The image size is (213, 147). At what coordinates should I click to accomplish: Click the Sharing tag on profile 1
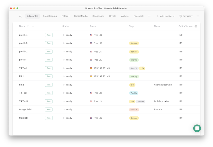(x=134, y=60)
